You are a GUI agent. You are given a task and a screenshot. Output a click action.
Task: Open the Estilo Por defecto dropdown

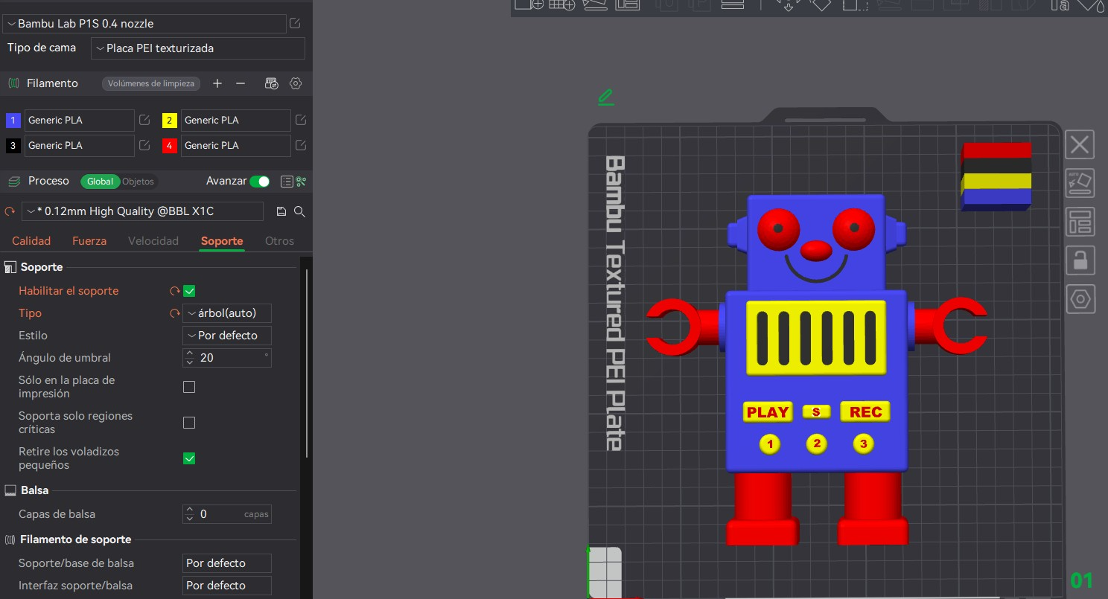(227, 336)
